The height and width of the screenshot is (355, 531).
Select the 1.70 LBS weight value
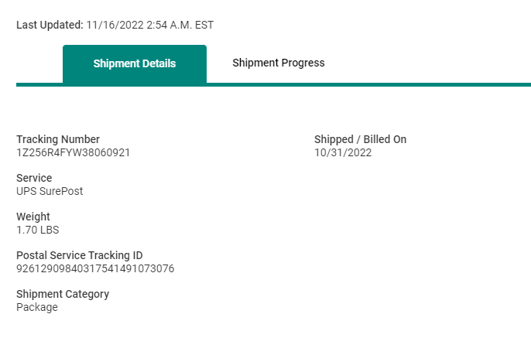tap(38, 230)
